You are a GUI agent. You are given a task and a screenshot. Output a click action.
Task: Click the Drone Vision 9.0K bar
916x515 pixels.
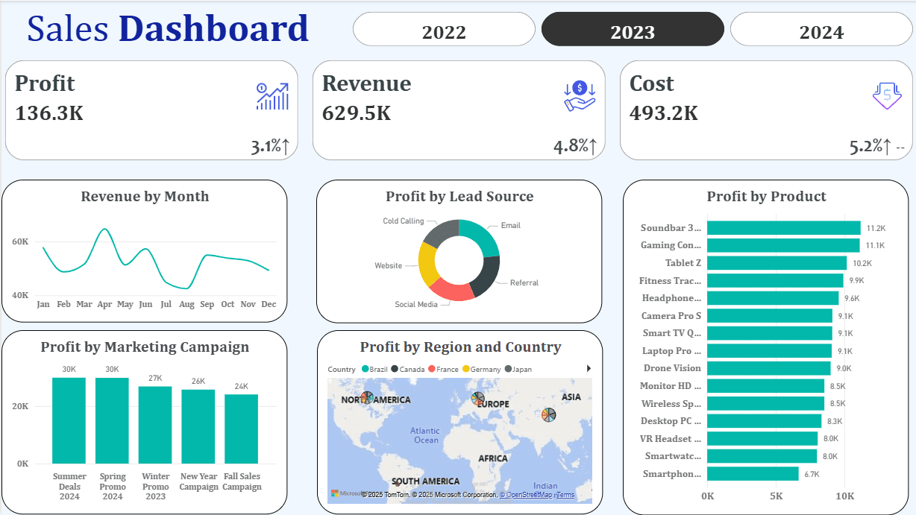[769, 368]
